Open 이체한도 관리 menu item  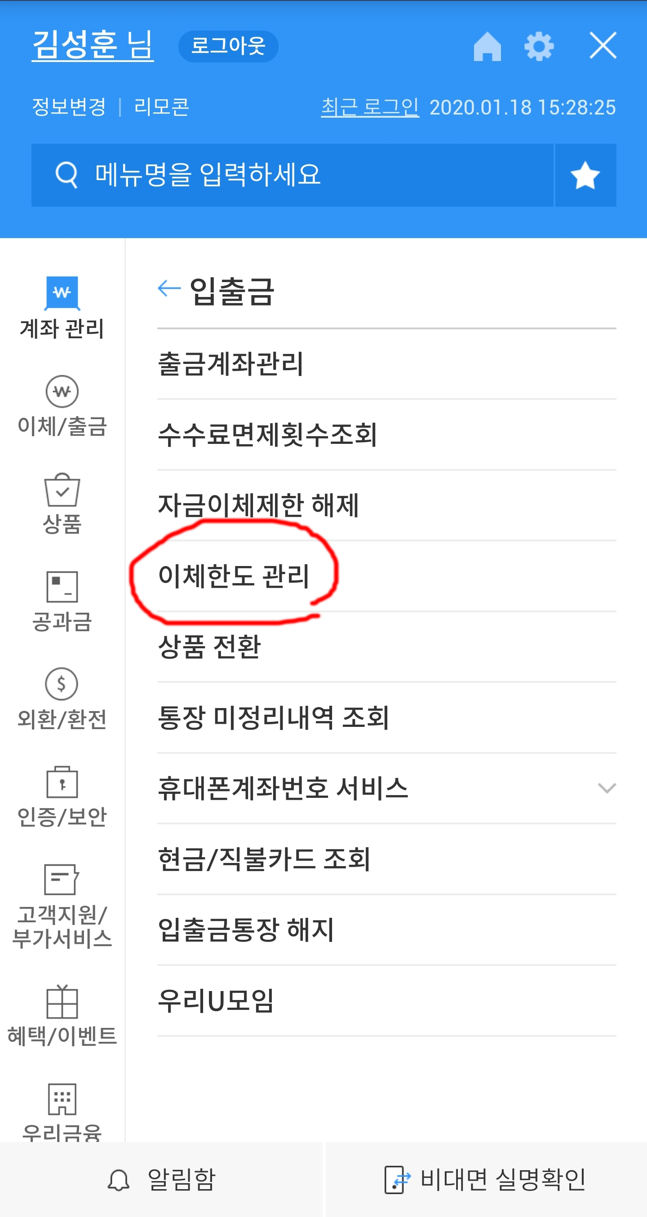(x=386, y=576)
